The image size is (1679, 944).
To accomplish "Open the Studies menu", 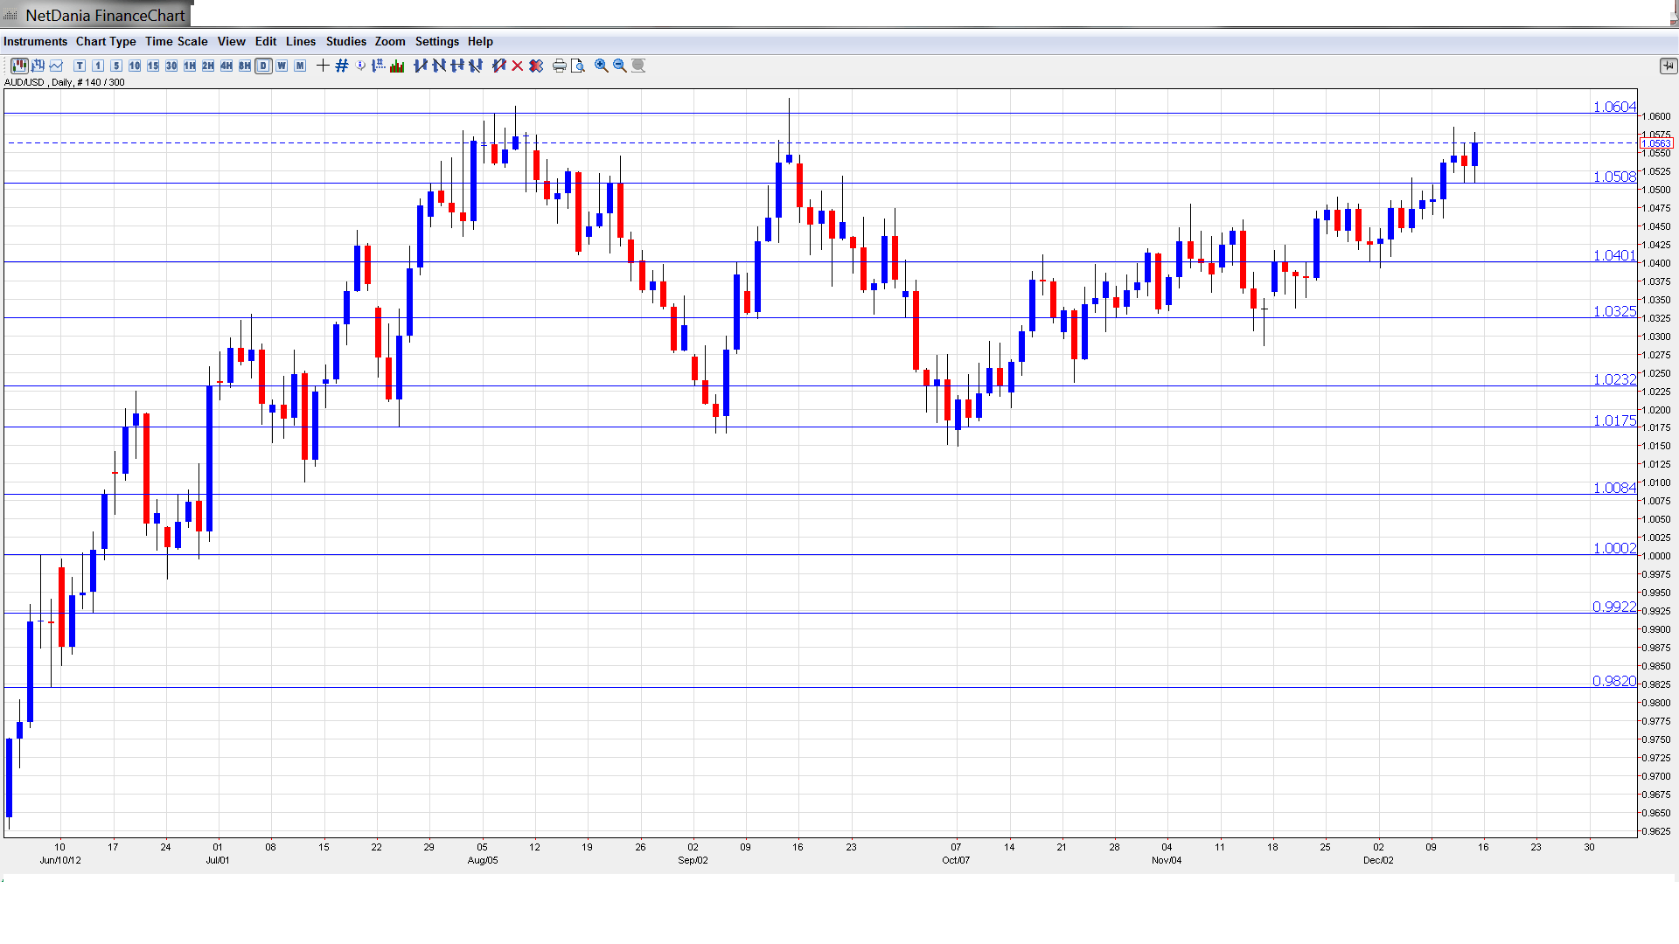I will click(345, 41).
